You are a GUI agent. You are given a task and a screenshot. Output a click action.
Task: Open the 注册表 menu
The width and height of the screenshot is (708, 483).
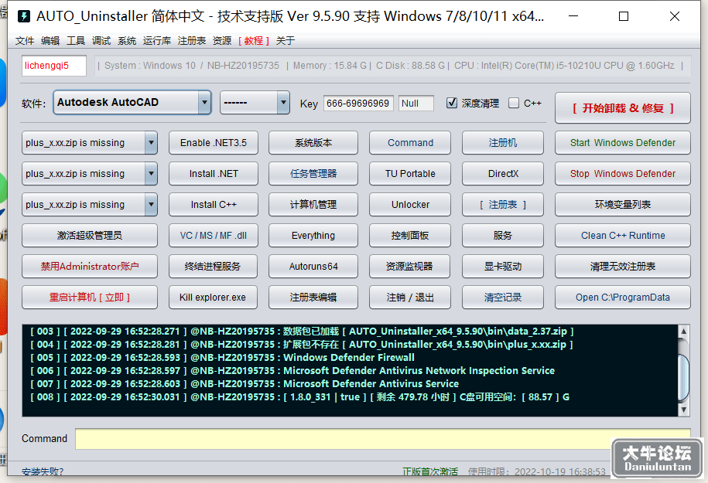tap(192, 41)
